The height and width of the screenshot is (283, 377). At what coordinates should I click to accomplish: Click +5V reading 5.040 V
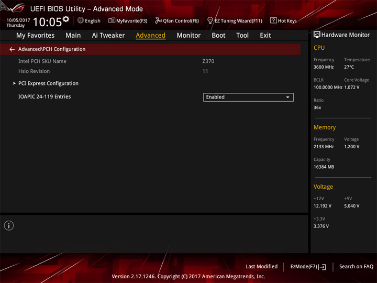[x=352, y=206]
